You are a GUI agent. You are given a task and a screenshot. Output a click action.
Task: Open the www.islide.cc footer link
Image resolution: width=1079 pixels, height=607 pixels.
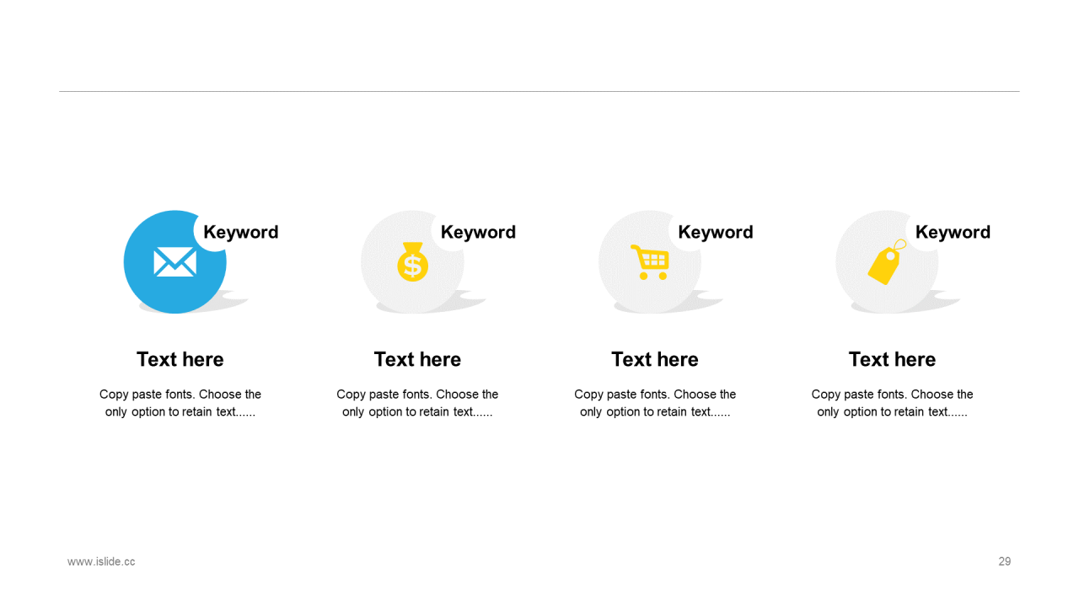101,561
